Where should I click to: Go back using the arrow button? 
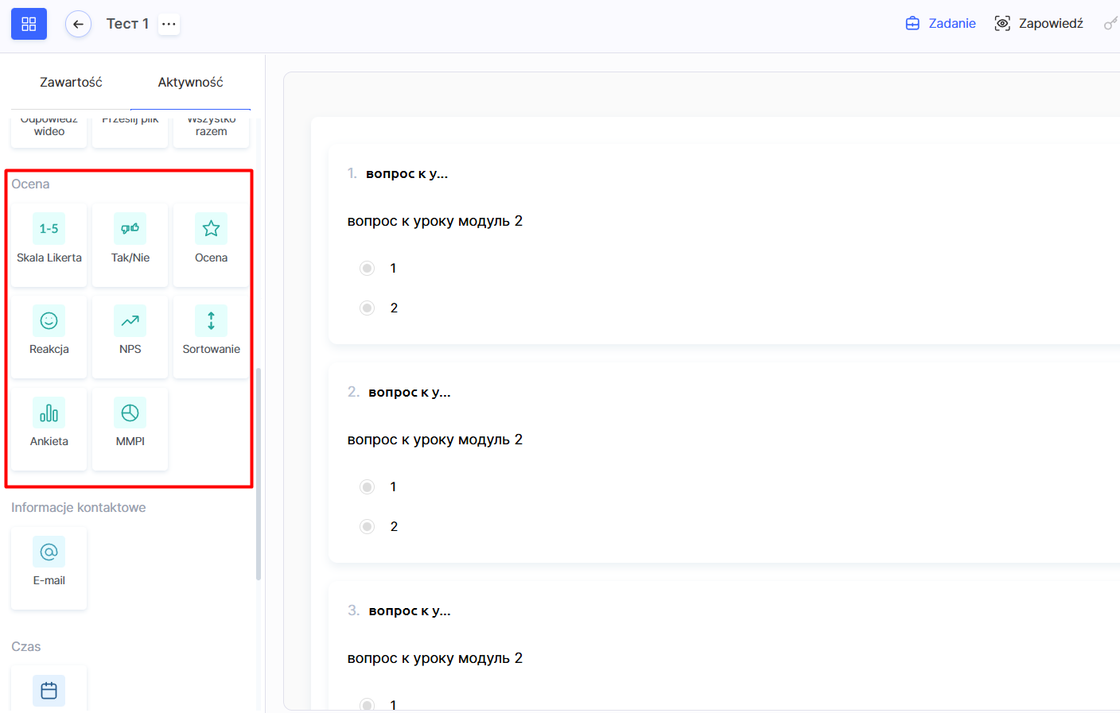(x=78, y=24)
